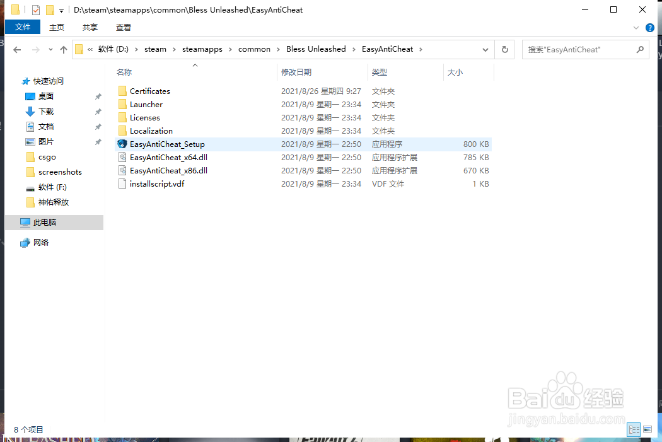
Task: Click the VDF 文件 type cell
Action: [388, 183]
